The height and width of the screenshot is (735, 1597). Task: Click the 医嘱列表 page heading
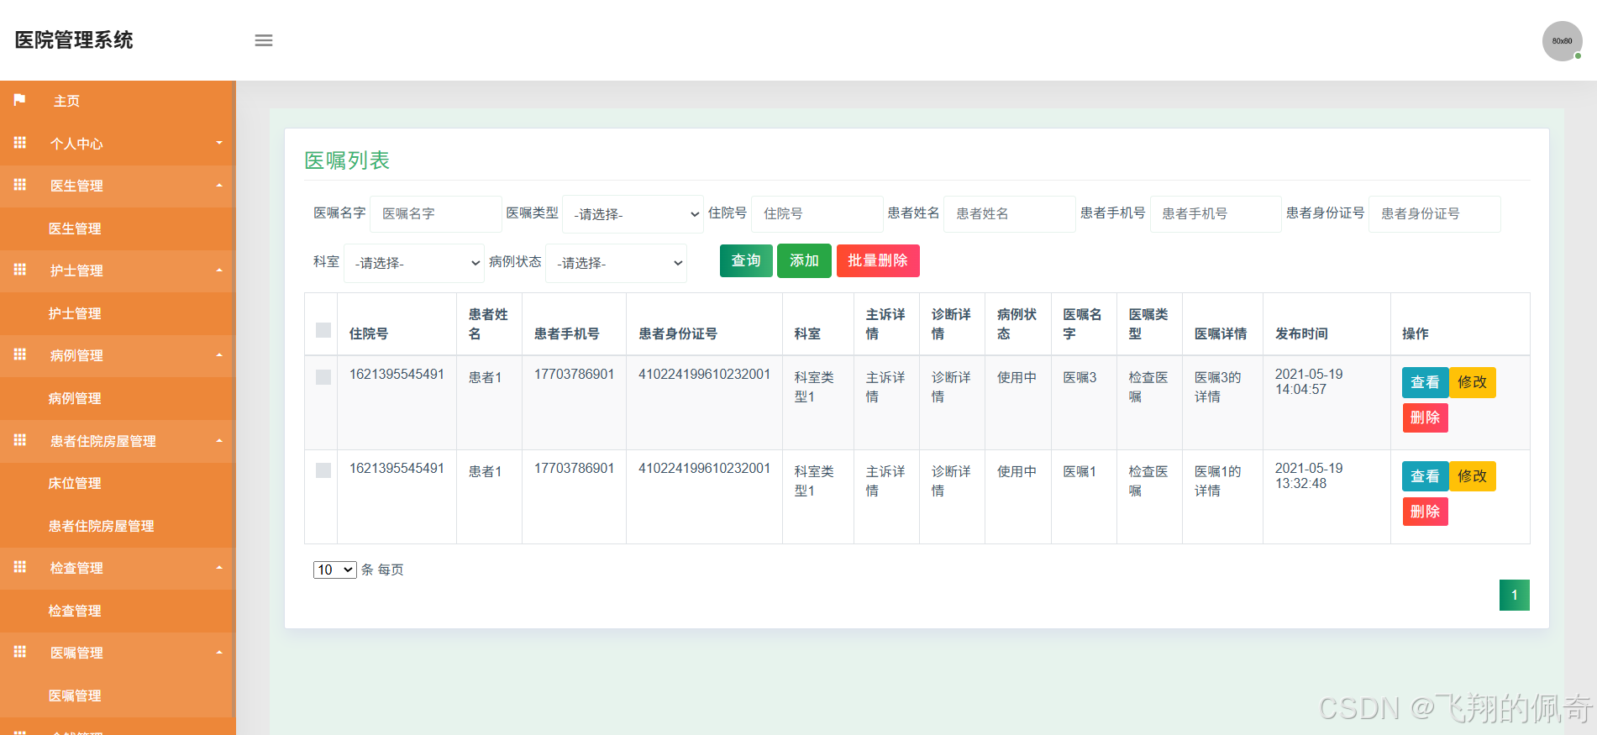tap(347, 160)
